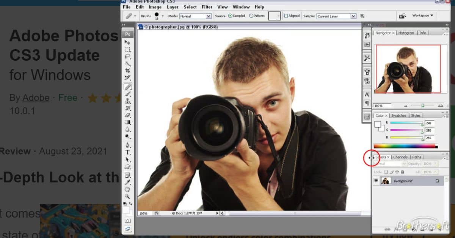Select the Crop tool
This screenshot has width=455, height=238.
click(x=128, y=71)
